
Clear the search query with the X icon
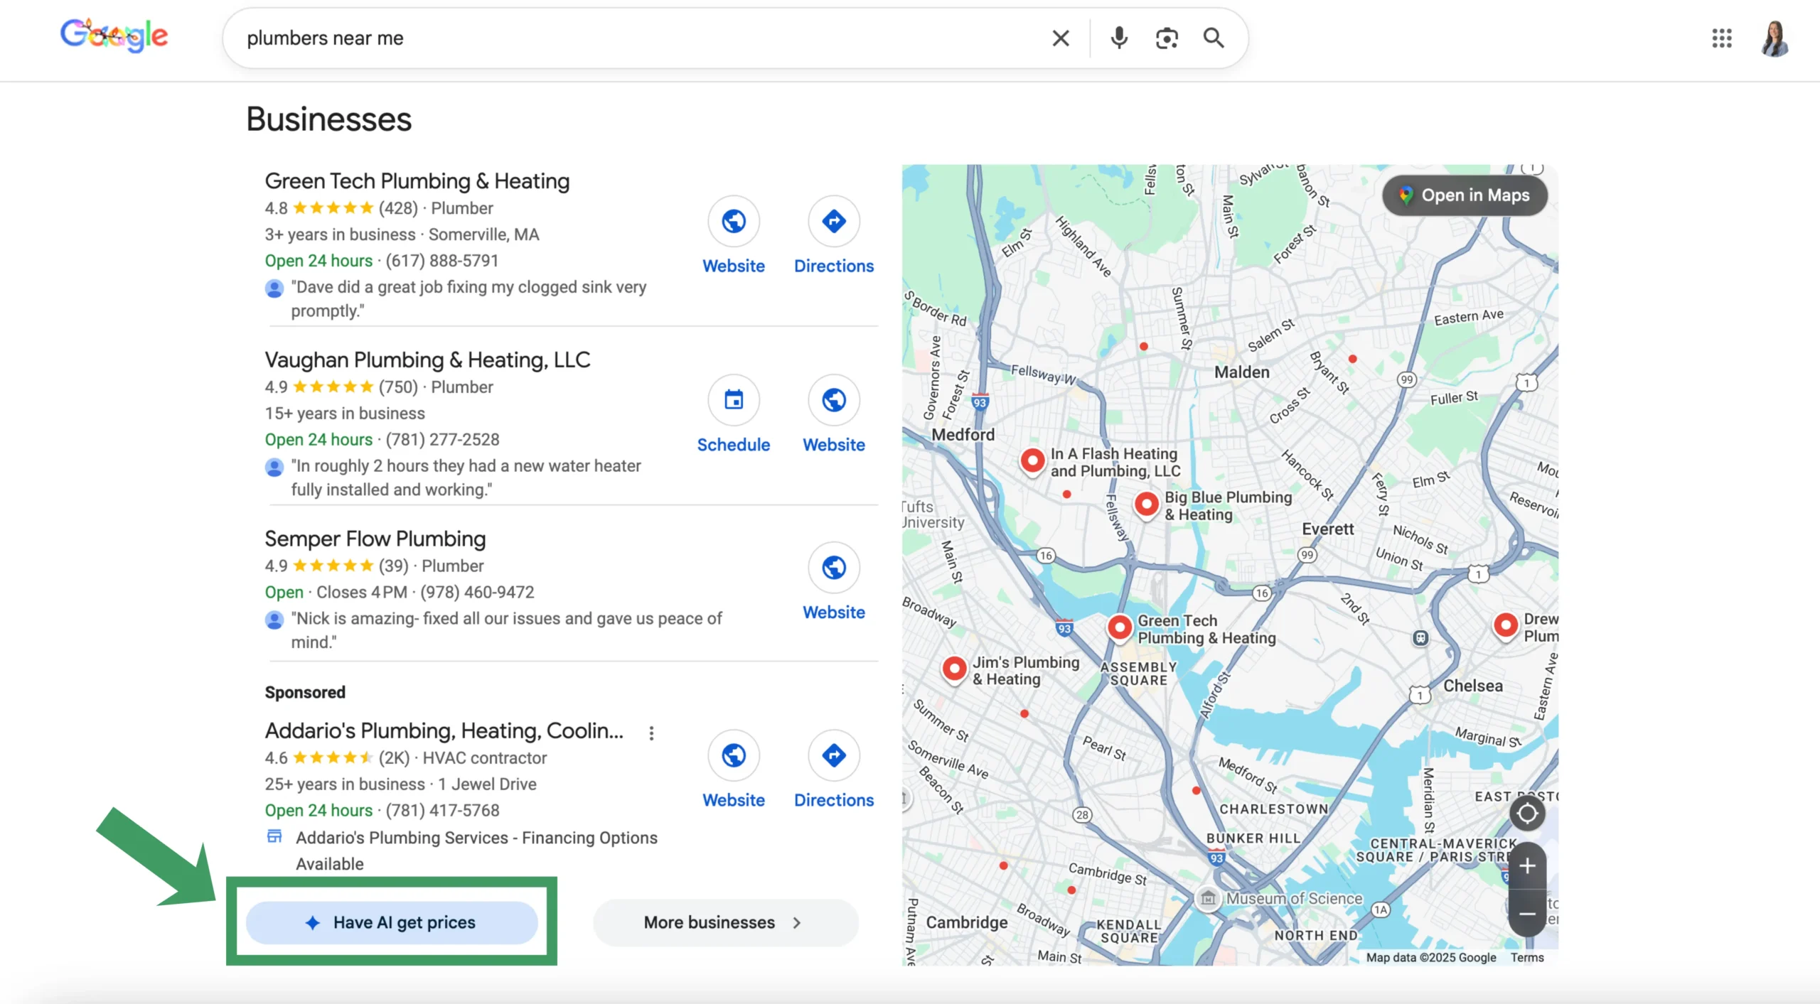1061,38
